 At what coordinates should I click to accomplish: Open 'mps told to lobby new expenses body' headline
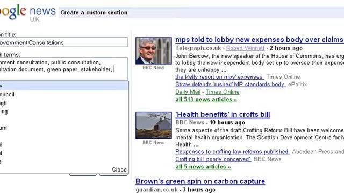click(x=259, y=40)
